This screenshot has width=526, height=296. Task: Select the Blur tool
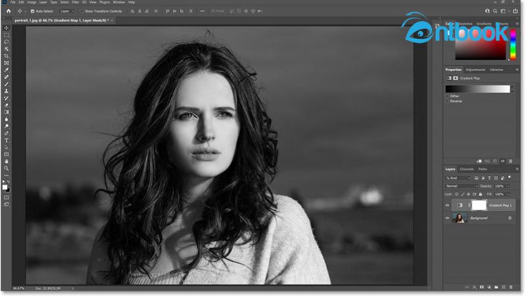coord(7,120)
